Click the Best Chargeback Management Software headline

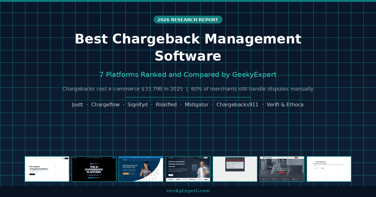[188, 48]
